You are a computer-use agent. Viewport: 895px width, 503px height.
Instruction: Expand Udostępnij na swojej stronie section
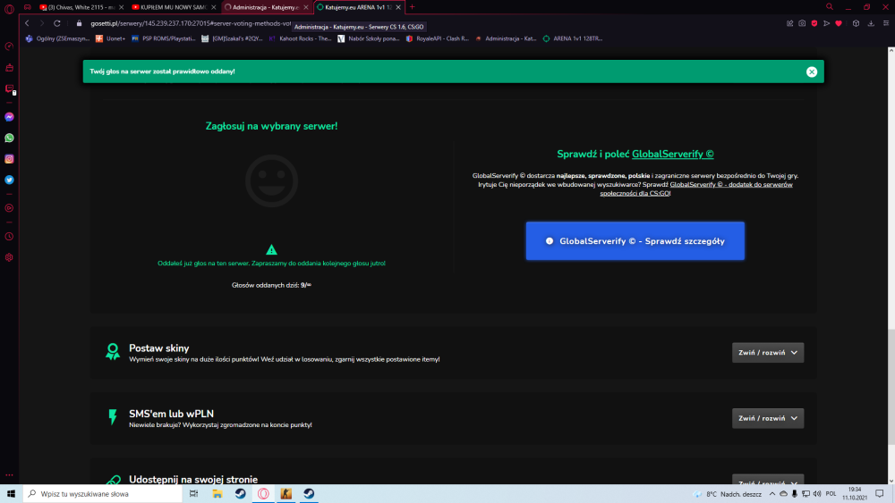768,479
